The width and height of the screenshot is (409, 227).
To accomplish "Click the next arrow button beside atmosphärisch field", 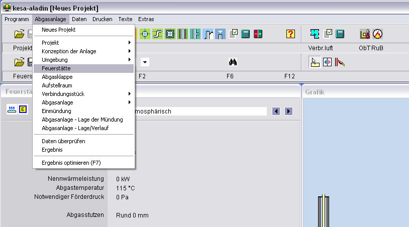I will pos(288,111).
